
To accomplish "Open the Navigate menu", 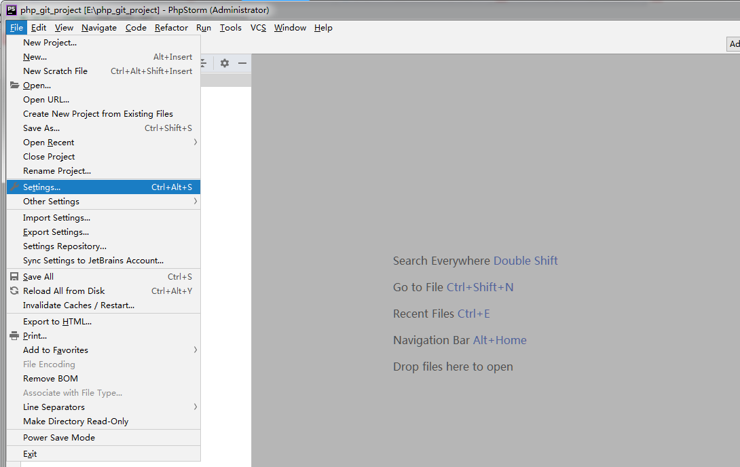I will [99, 28].
